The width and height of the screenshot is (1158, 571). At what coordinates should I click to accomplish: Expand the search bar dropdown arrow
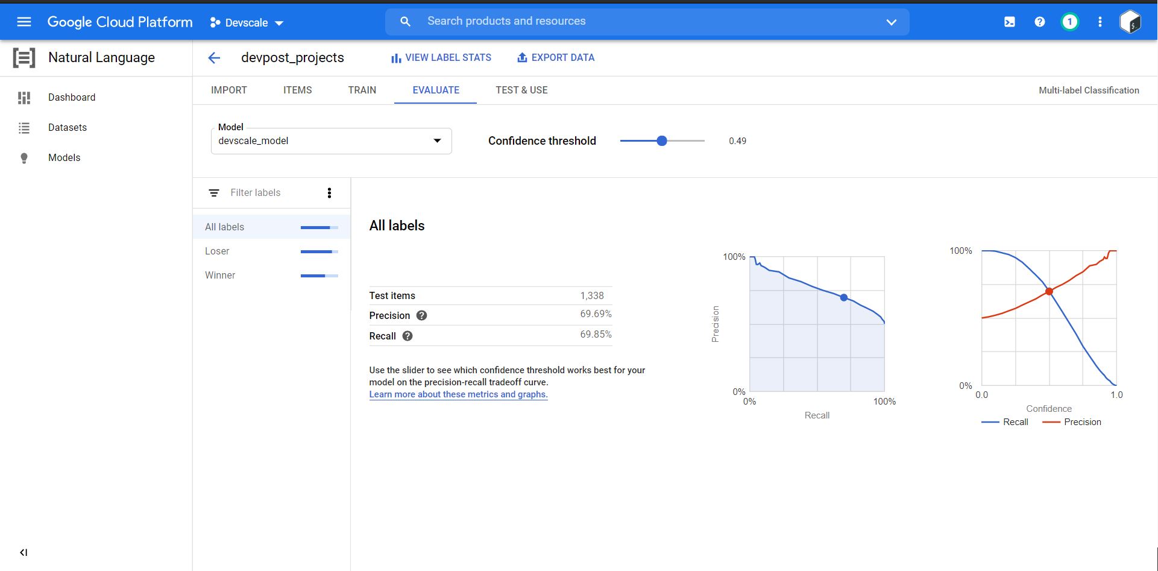click(x=891, y=22)
